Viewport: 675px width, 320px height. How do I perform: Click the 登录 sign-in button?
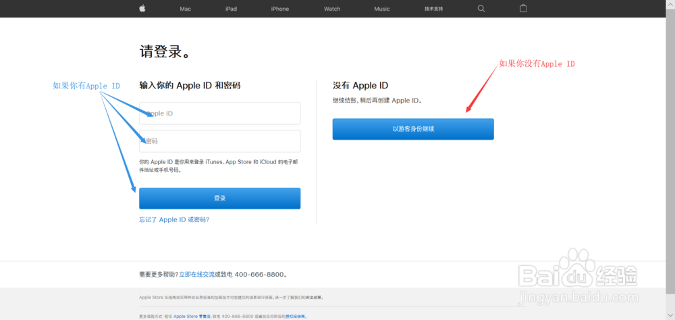click(219, 198)
